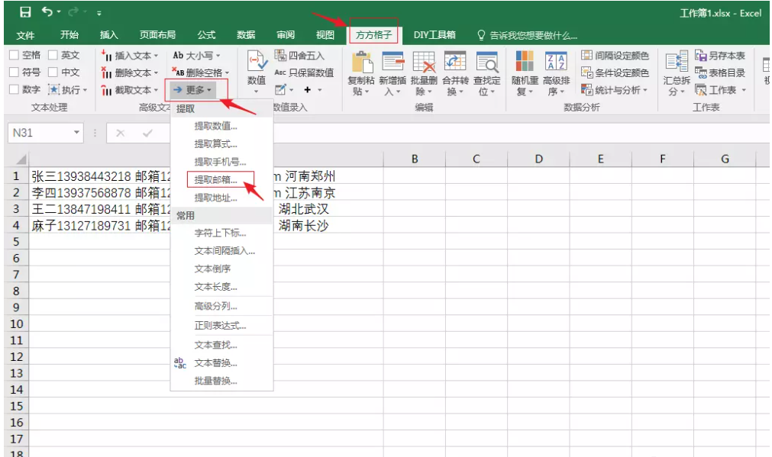This screenshot has height=457, width=772.
Task: Click 条件设定颜色 button
Action: (x=615, y=72)
